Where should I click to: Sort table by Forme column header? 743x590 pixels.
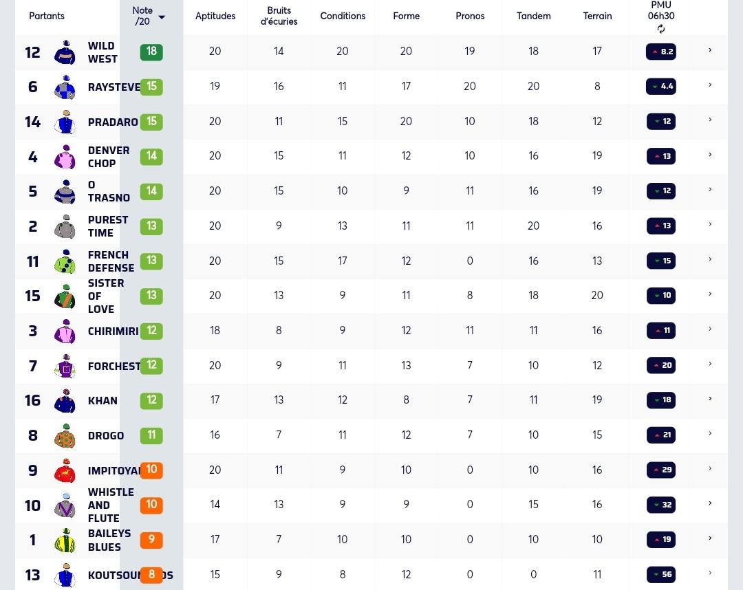pos(406,16)
